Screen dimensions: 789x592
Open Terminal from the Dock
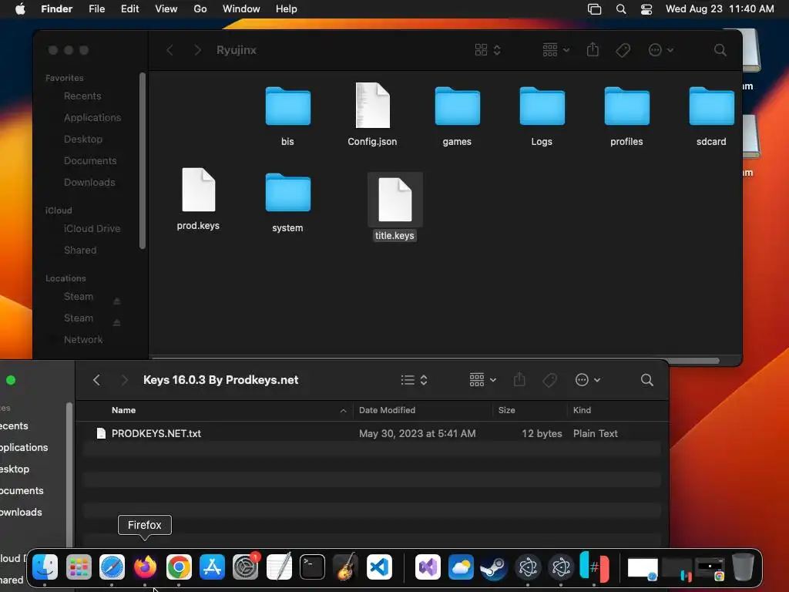(313, 567)
